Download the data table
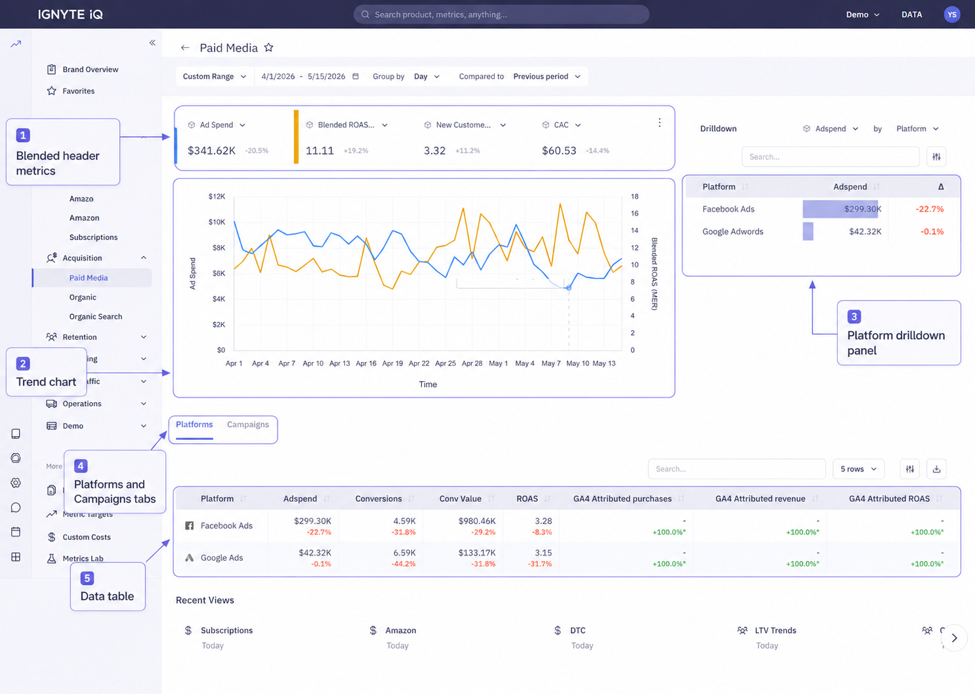 [937, 469]
